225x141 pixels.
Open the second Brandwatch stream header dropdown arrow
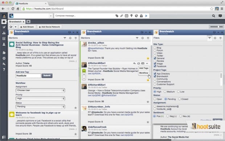point(146,32)
